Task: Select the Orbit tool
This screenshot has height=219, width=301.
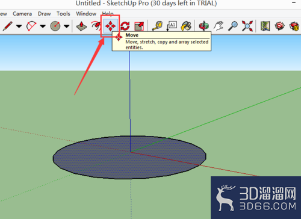Action: tap(203, 26)
